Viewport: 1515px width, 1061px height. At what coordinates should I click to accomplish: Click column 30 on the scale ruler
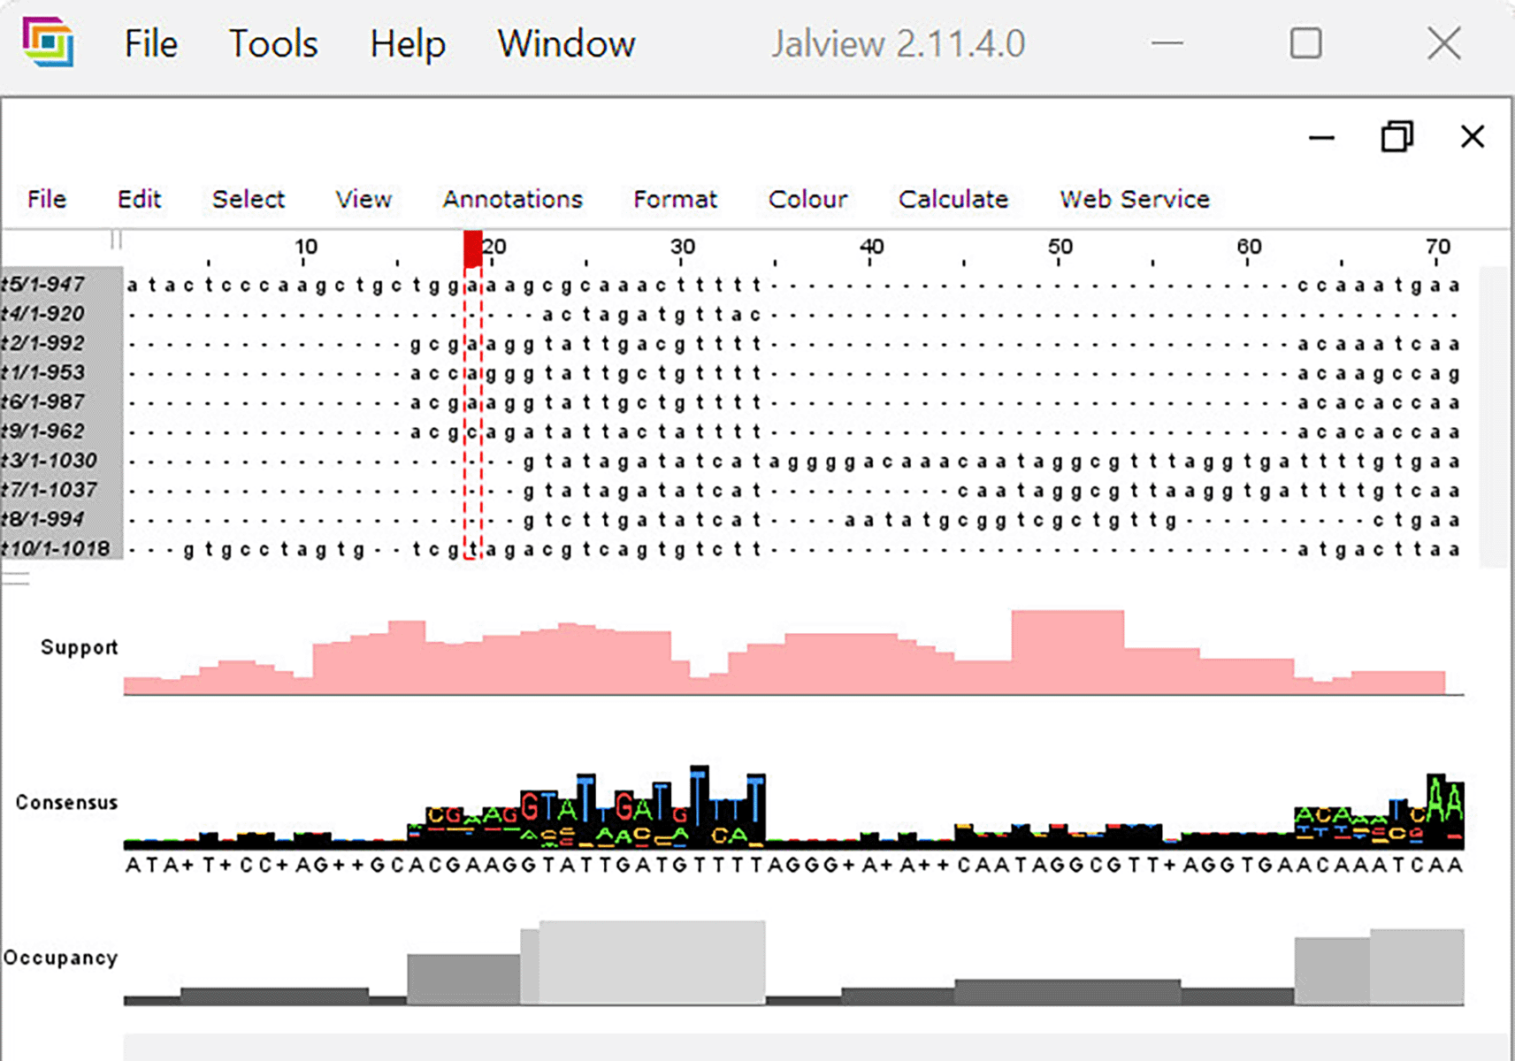click(683, 247)
